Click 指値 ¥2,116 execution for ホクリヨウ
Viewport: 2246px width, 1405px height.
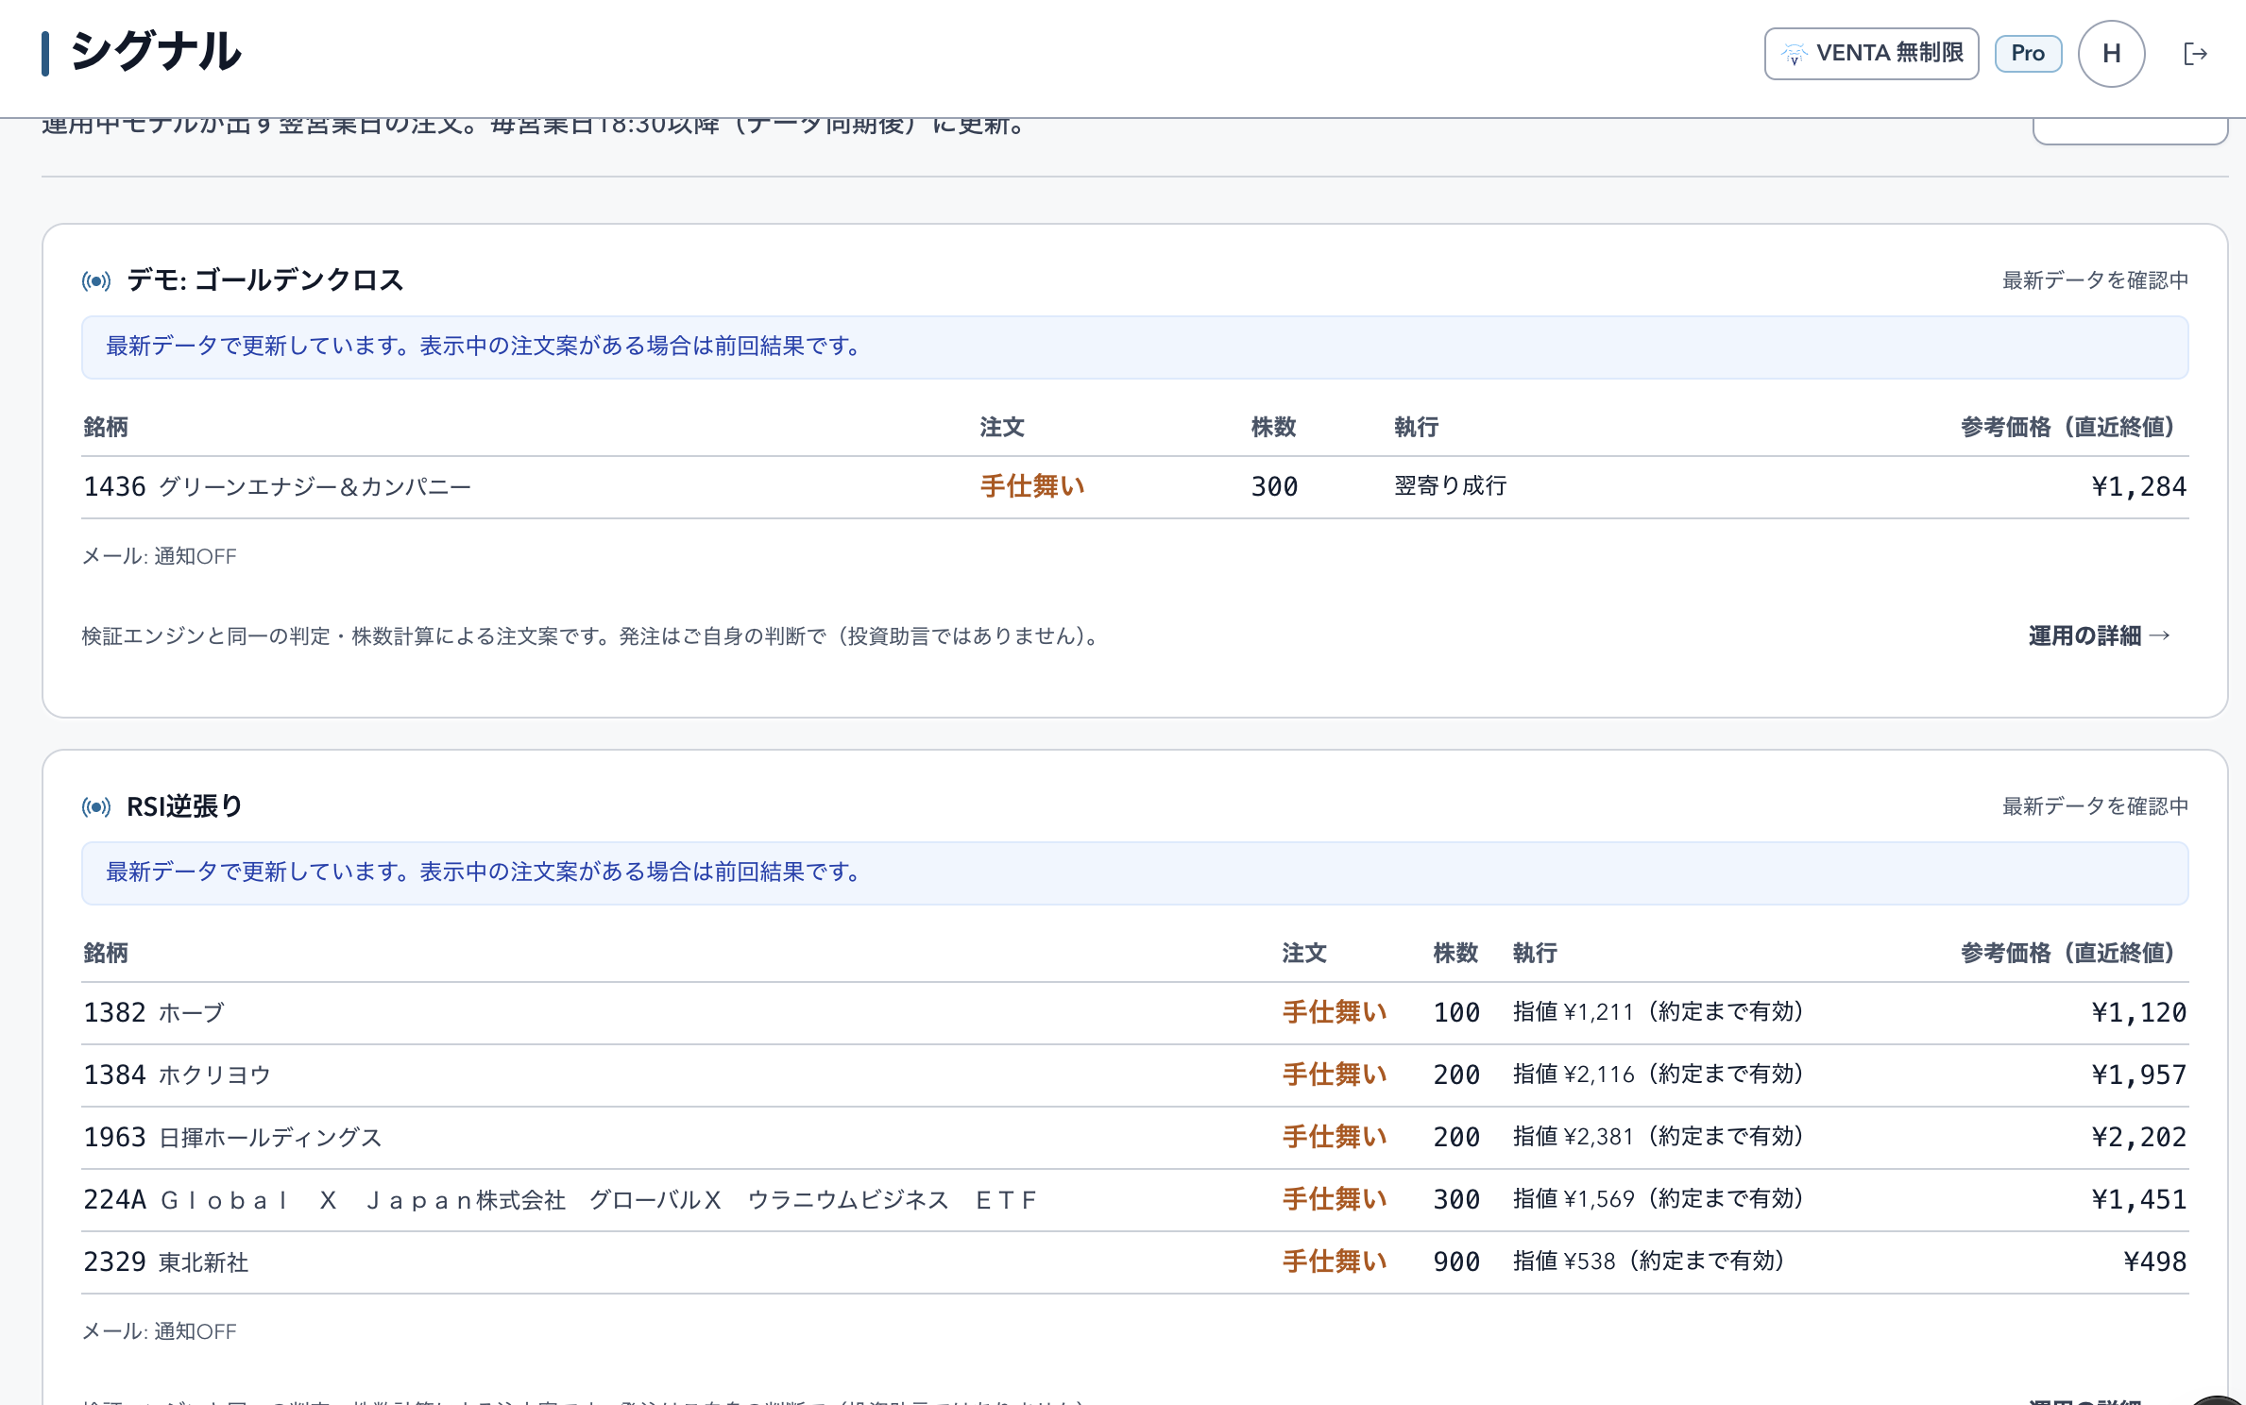pyautogui.click(x=1658, y=1074)
